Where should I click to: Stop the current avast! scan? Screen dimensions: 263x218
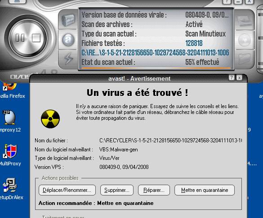pos(36,38)
